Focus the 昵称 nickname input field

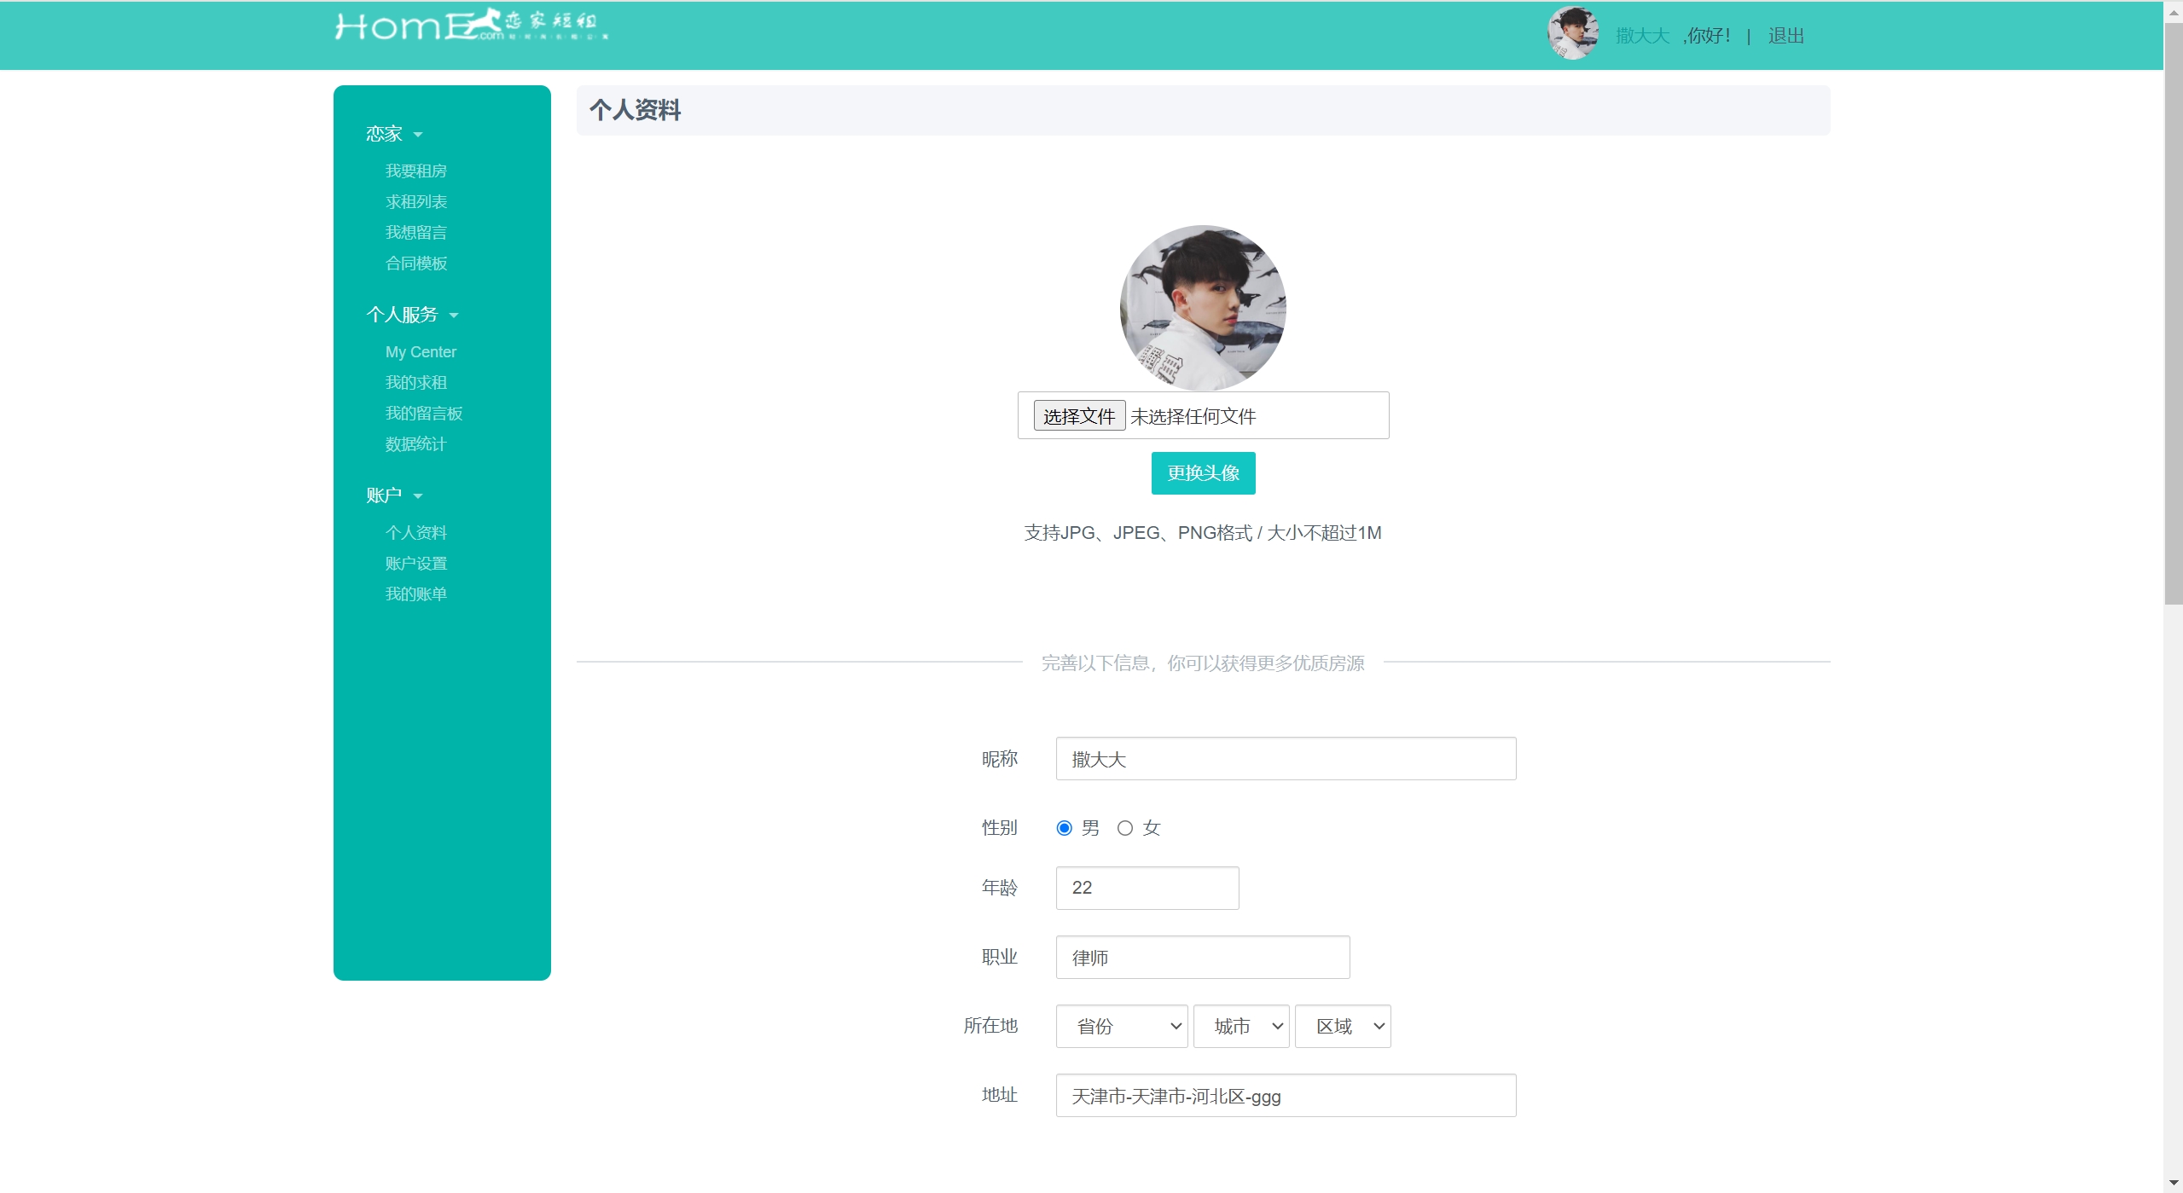pyautogui.click(x=1285, y=759)
